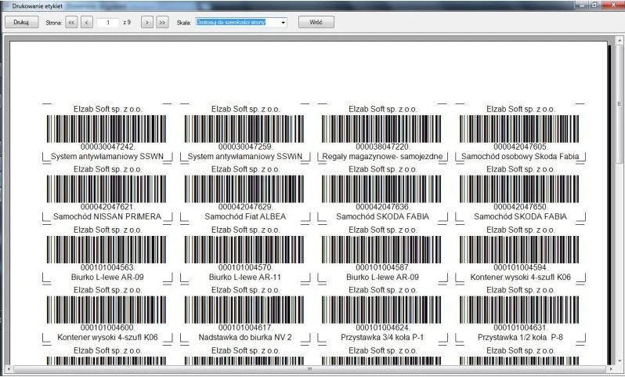The width and height of the screenshot is (625, 377).
Task: Click 'Biurko L-lewe AR-09' under 000101004563
Action: click(x=107, y=277)
